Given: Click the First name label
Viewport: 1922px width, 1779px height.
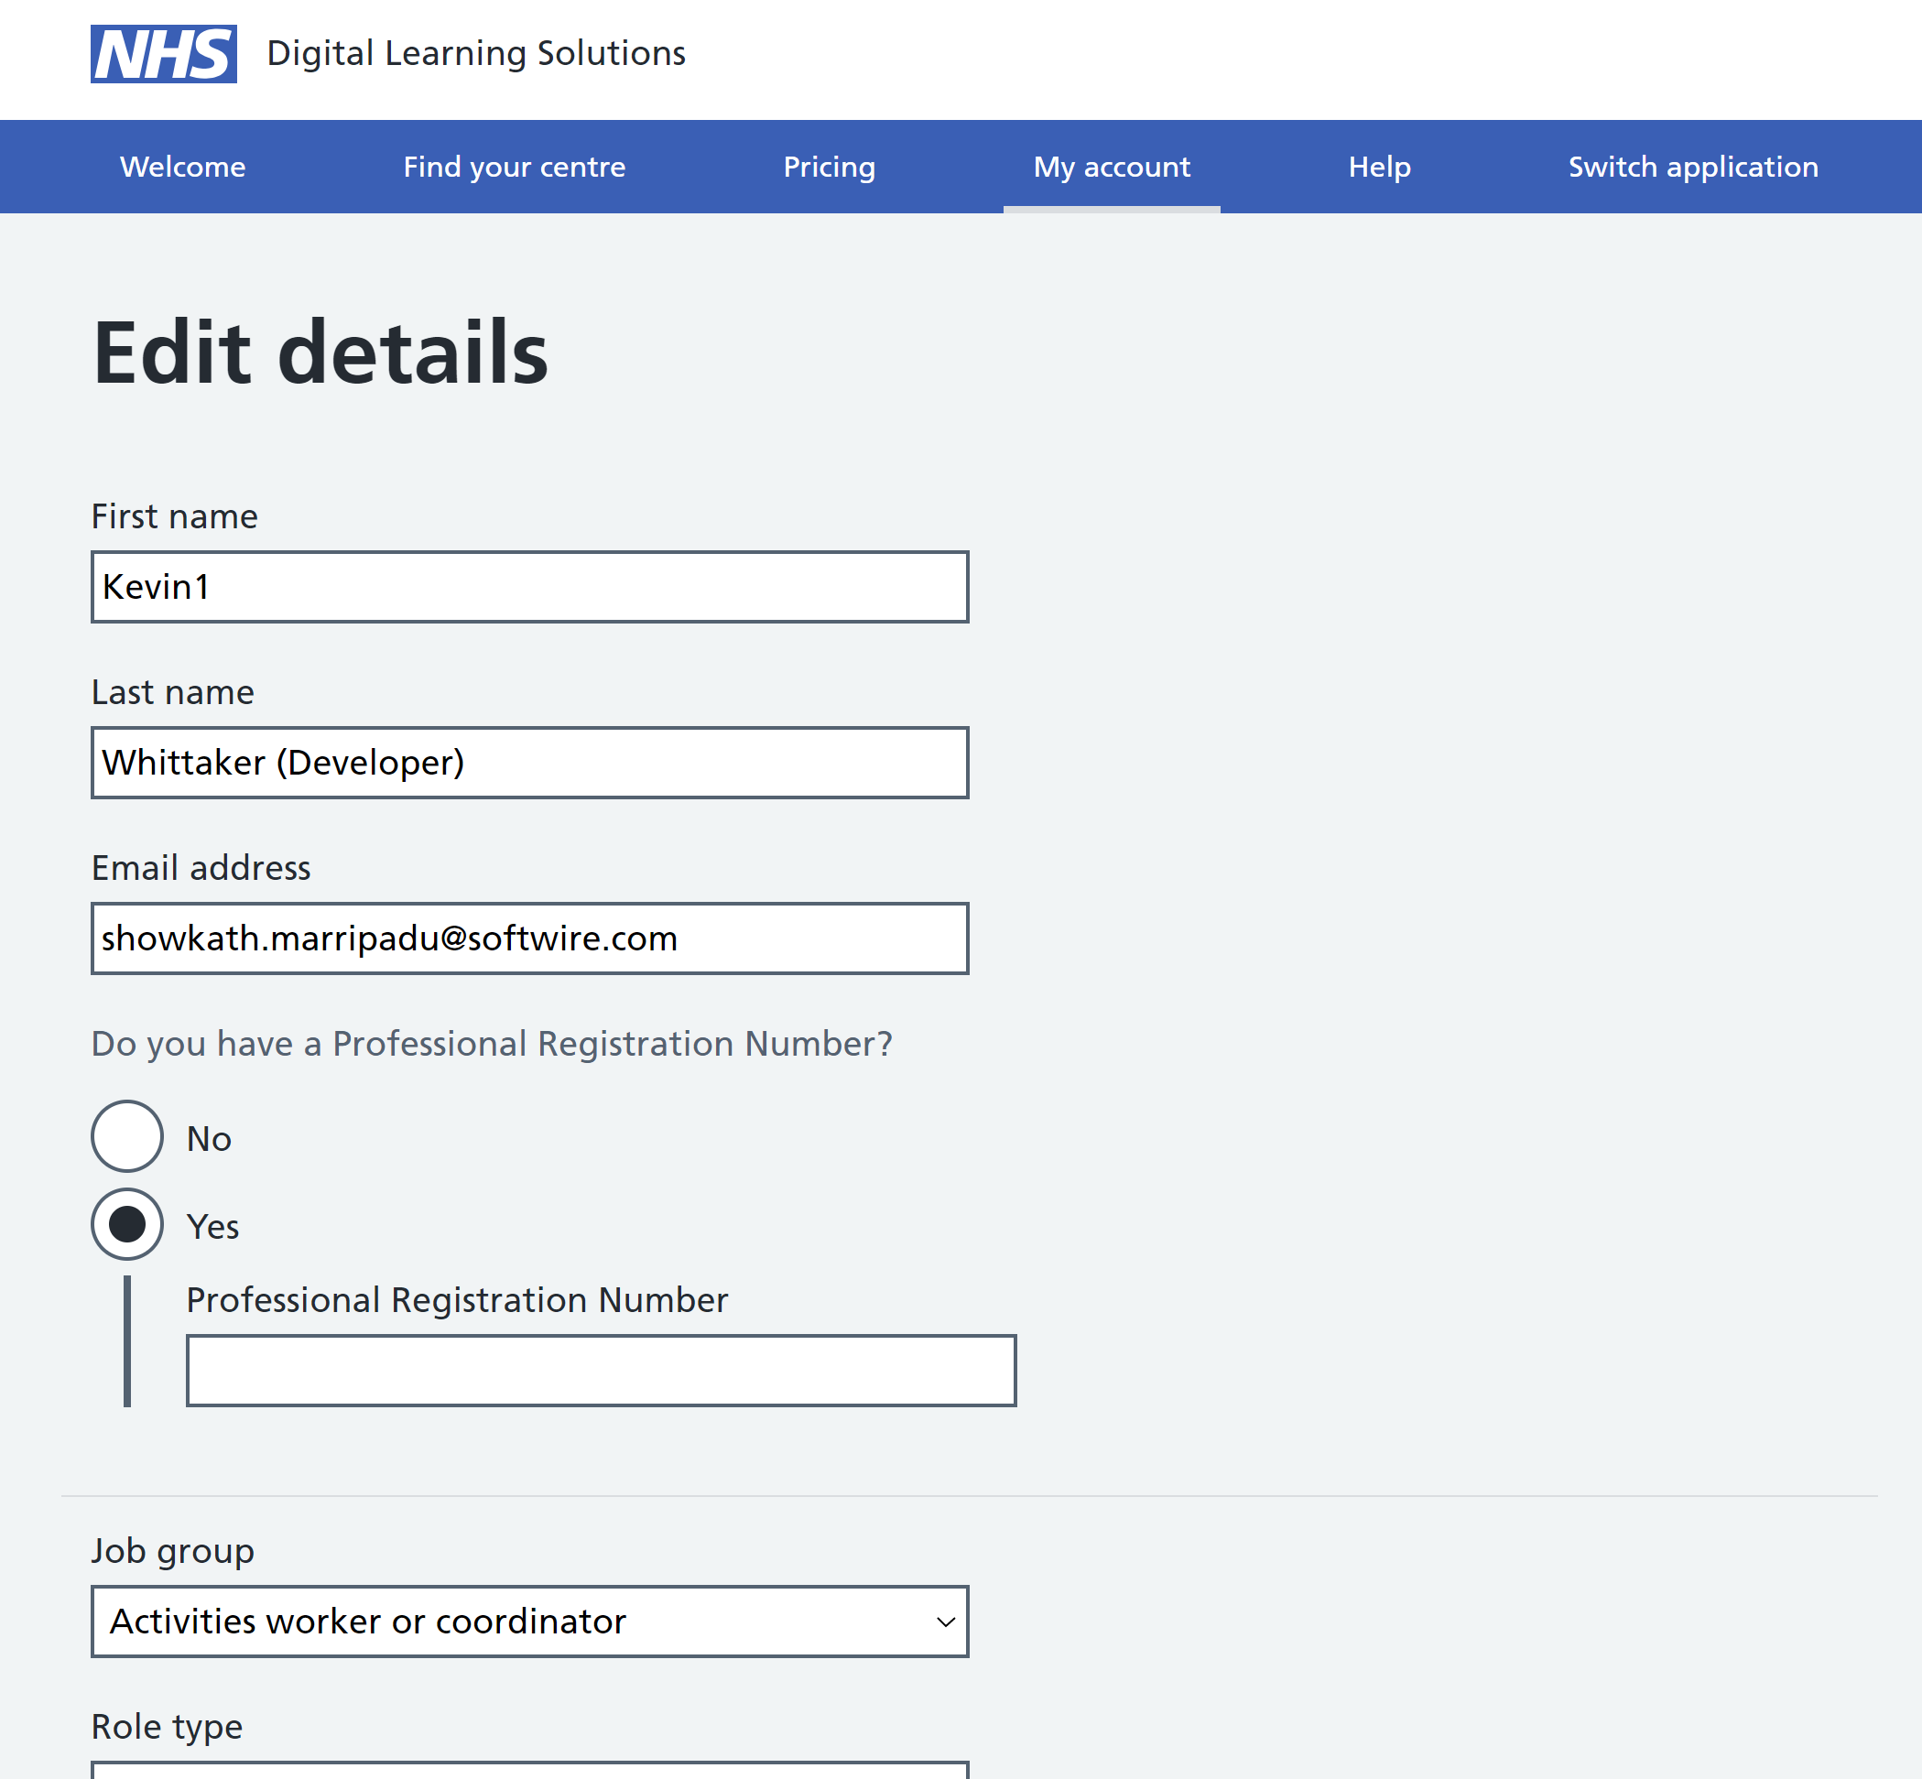Looking at the screenshot, I should click(x=174, y=517).
